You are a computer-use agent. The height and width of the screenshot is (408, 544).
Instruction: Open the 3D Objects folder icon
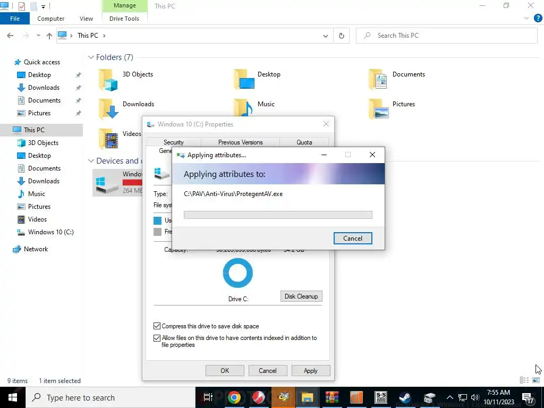108,80
